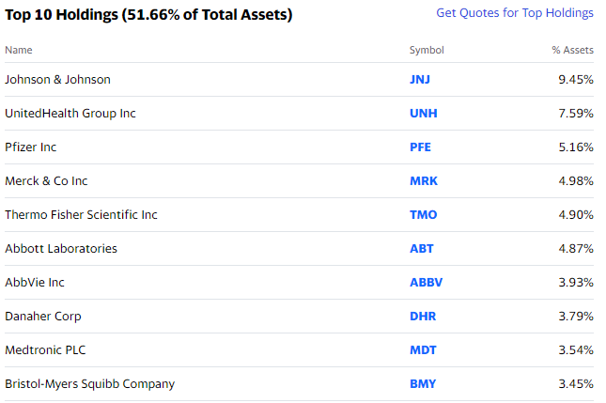The height and width of the screenshot is (403, 606).
Task: Open the MRK ticker symbol link
Action: coord(424,180)
